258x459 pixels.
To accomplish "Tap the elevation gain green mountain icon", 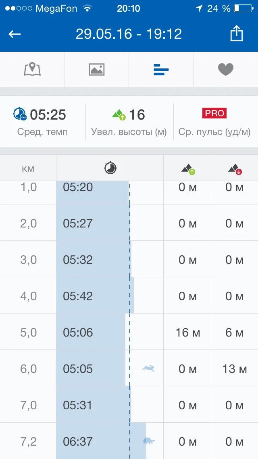I will [x=119, y=115].
